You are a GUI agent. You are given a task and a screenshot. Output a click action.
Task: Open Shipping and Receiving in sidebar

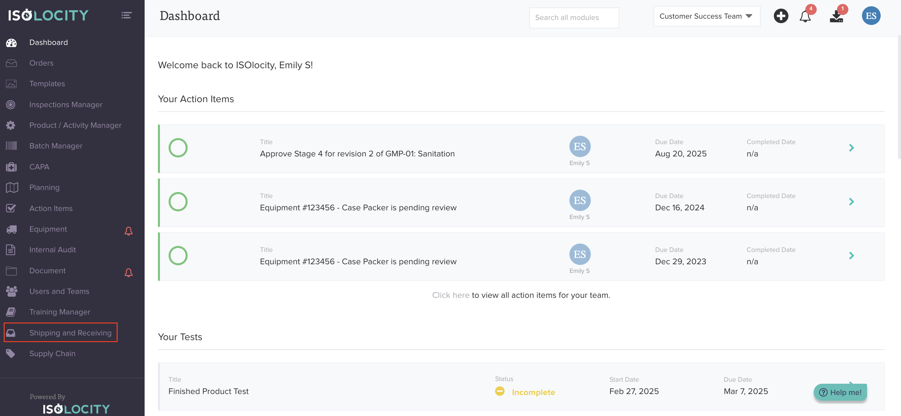click(x=70, y=333)
